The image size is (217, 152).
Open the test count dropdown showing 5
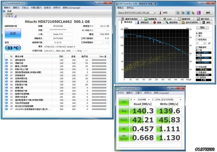(x=133, y=99)
